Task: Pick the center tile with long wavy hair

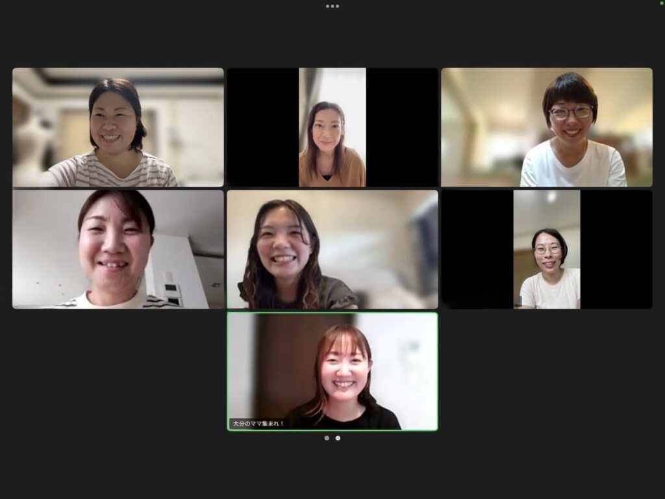Action: tap(332, 249)
